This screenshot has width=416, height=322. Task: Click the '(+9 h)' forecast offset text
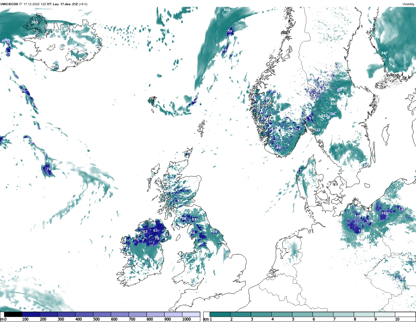(x=83, y=4)
